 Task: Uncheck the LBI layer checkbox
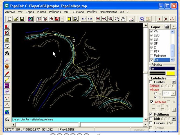coord(152,39)
